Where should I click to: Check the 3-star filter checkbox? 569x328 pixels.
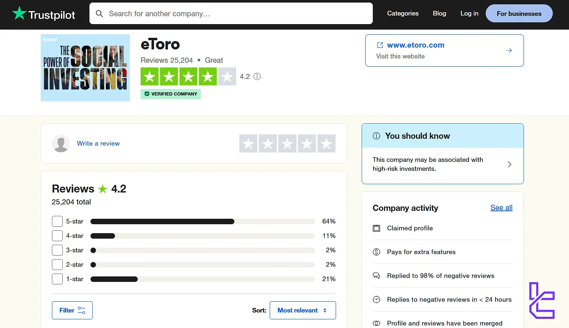57,250
